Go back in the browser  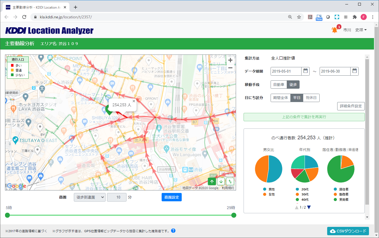[x=6, y=17]
